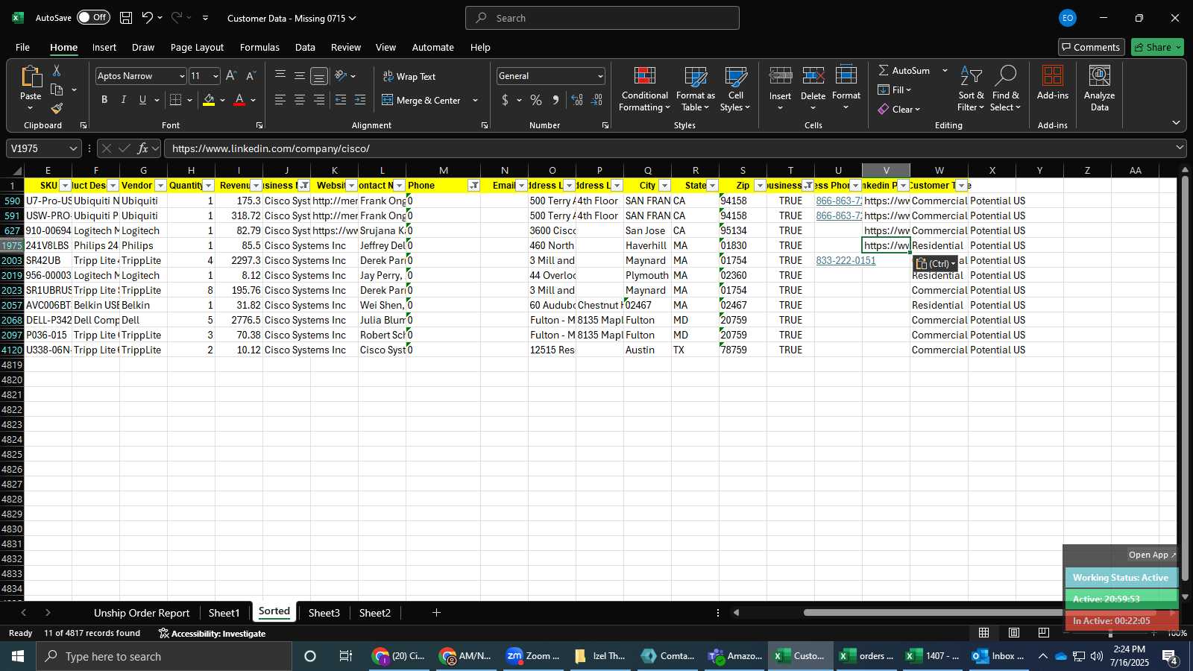Open the Insert ribbon tab
1193x671 pixels.
(x=104, y=47)
